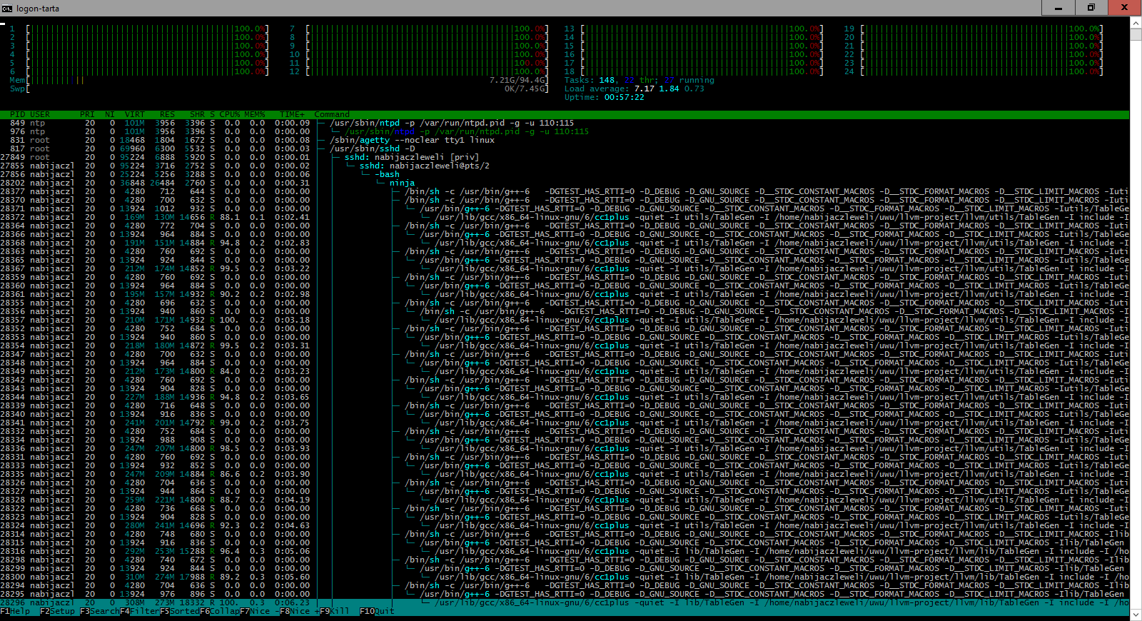Sort by the CPU% column header
This screenshot has width=1142, height=621.
coord(229,114)
